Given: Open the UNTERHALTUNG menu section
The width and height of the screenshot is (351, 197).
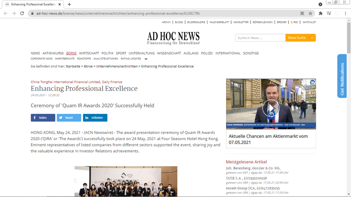Looking at the screenshot, I should coord(141,53).
